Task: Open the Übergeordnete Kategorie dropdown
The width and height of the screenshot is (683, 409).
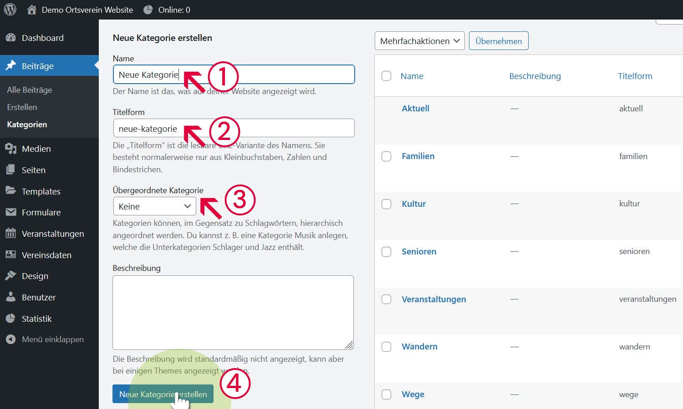Action: coord(154,206)
